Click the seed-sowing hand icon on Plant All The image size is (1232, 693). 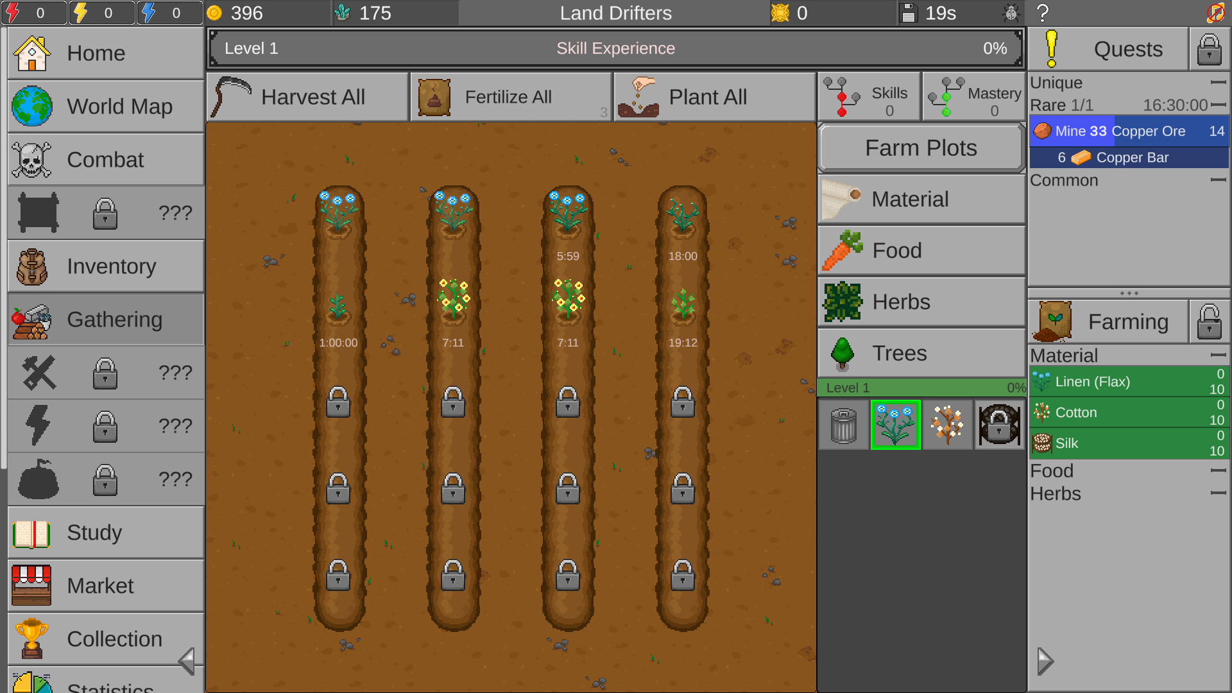(x=638, y=96)
